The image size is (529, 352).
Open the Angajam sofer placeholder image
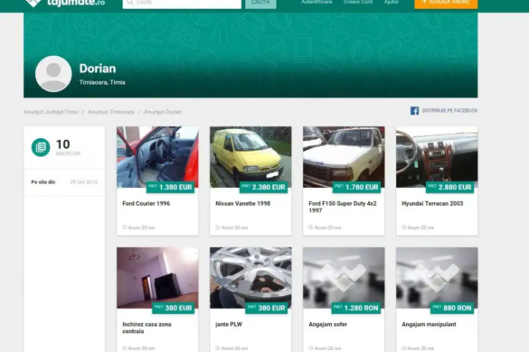tap(344, 278)
